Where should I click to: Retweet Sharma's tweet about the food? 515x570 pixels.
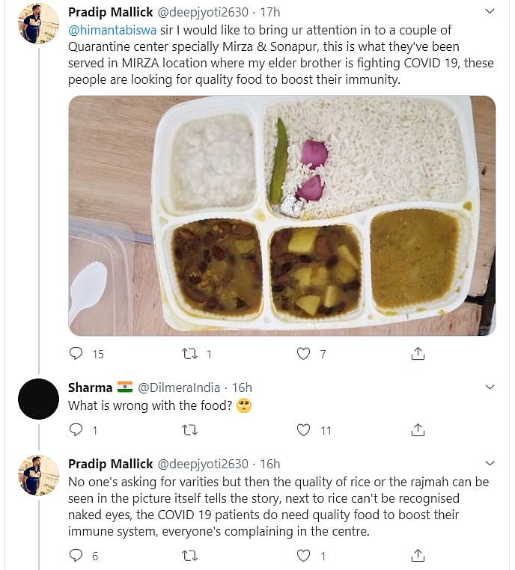(x=189, y=430)
